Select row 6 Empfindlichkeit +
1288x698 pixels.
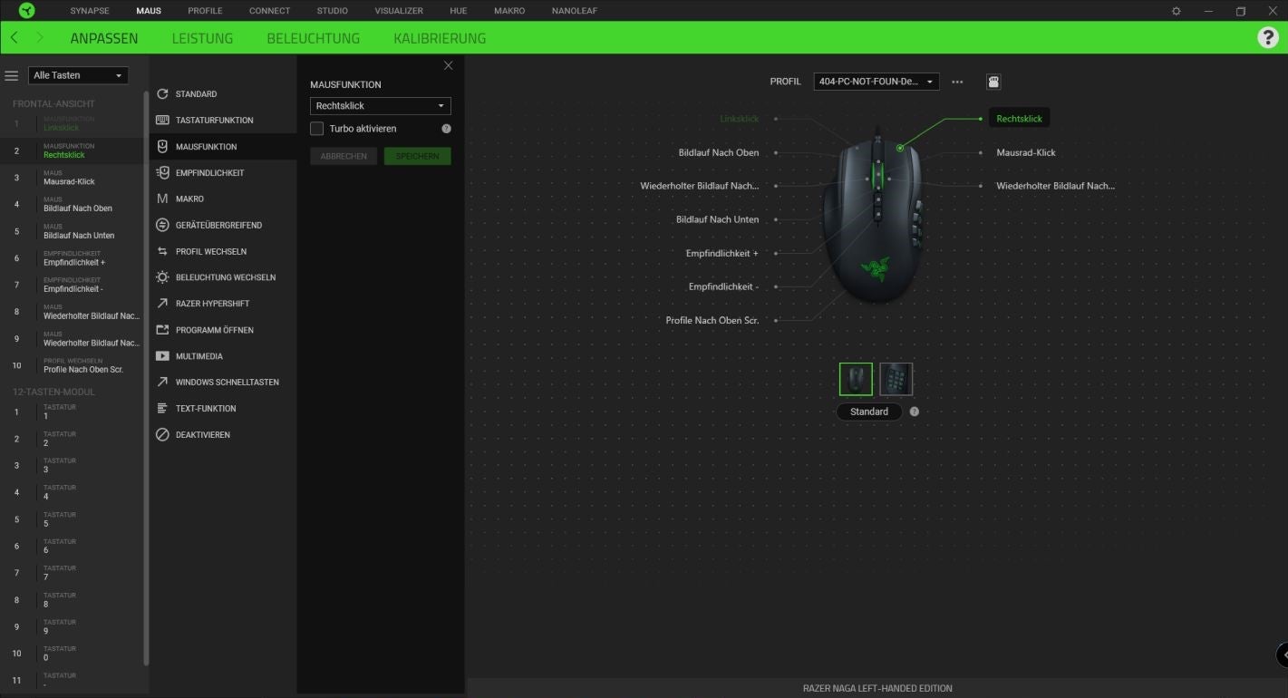(x=73, y=258)
